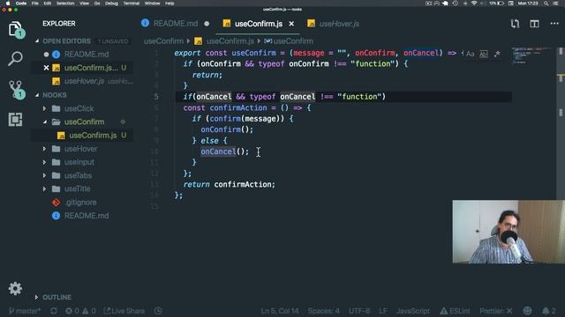
Task: Click the pin icon in find widget
Action: tap(497, 54)
